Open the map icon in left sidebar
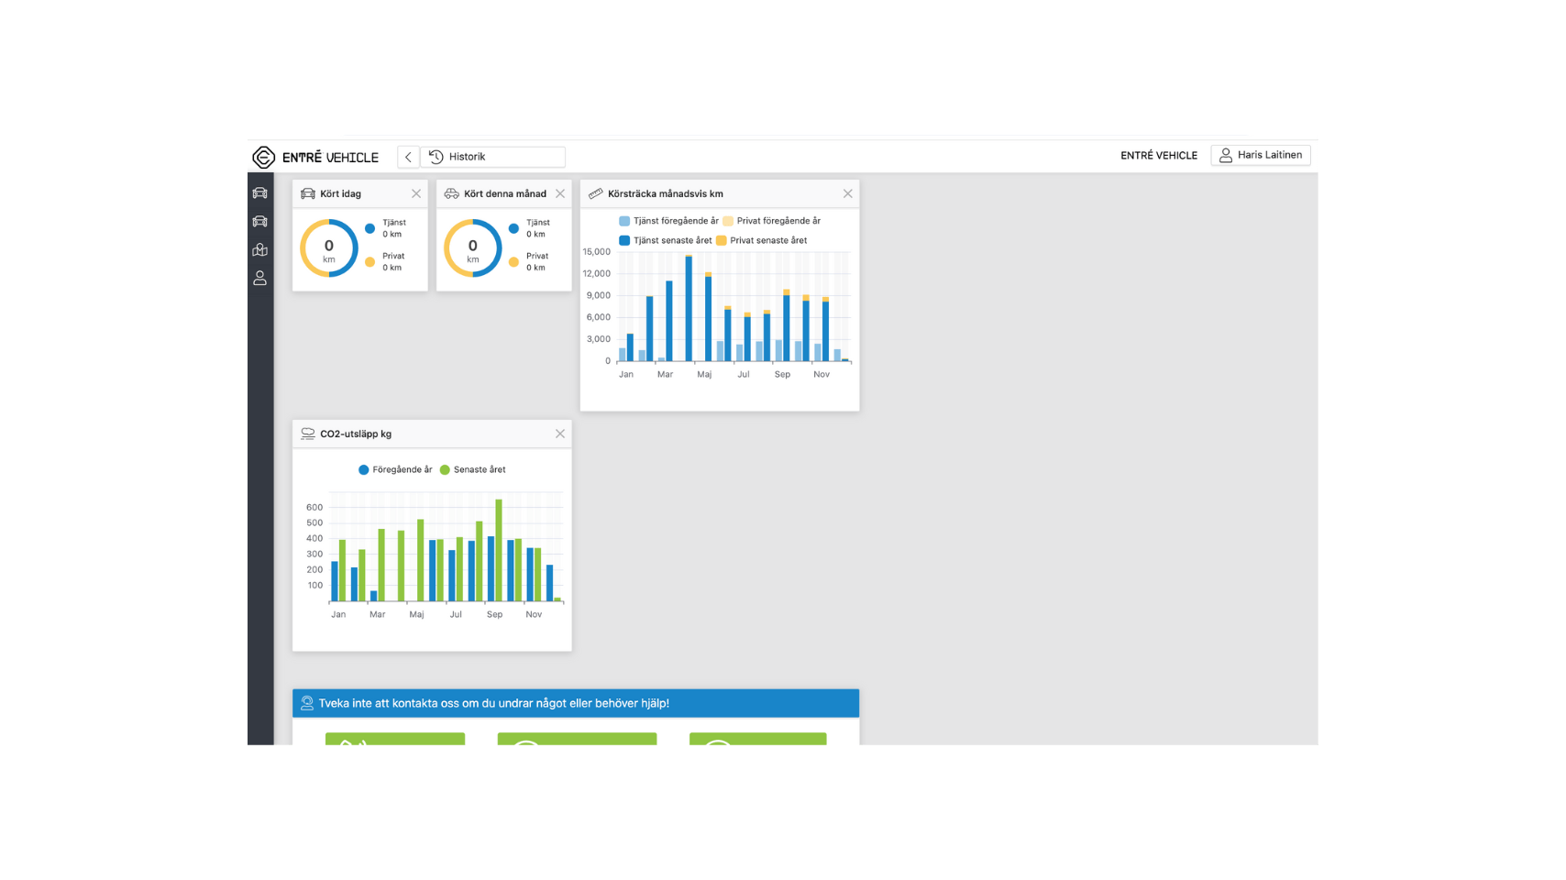This screenshot has width=1566, height=880. coord(260,249)
